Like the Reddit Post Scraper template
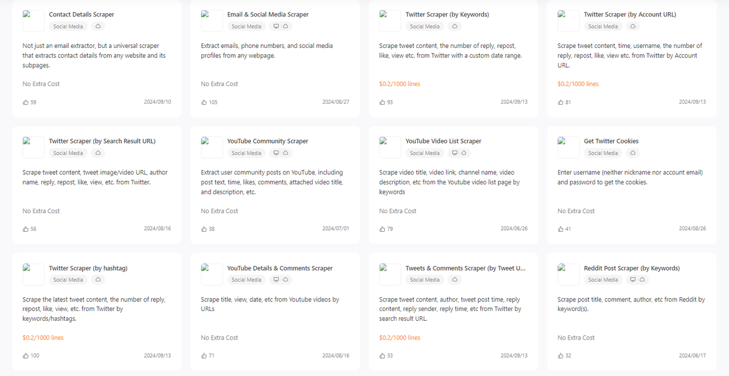Image resolution: width=729 pixels, height=376 pixels. point(560,356)
